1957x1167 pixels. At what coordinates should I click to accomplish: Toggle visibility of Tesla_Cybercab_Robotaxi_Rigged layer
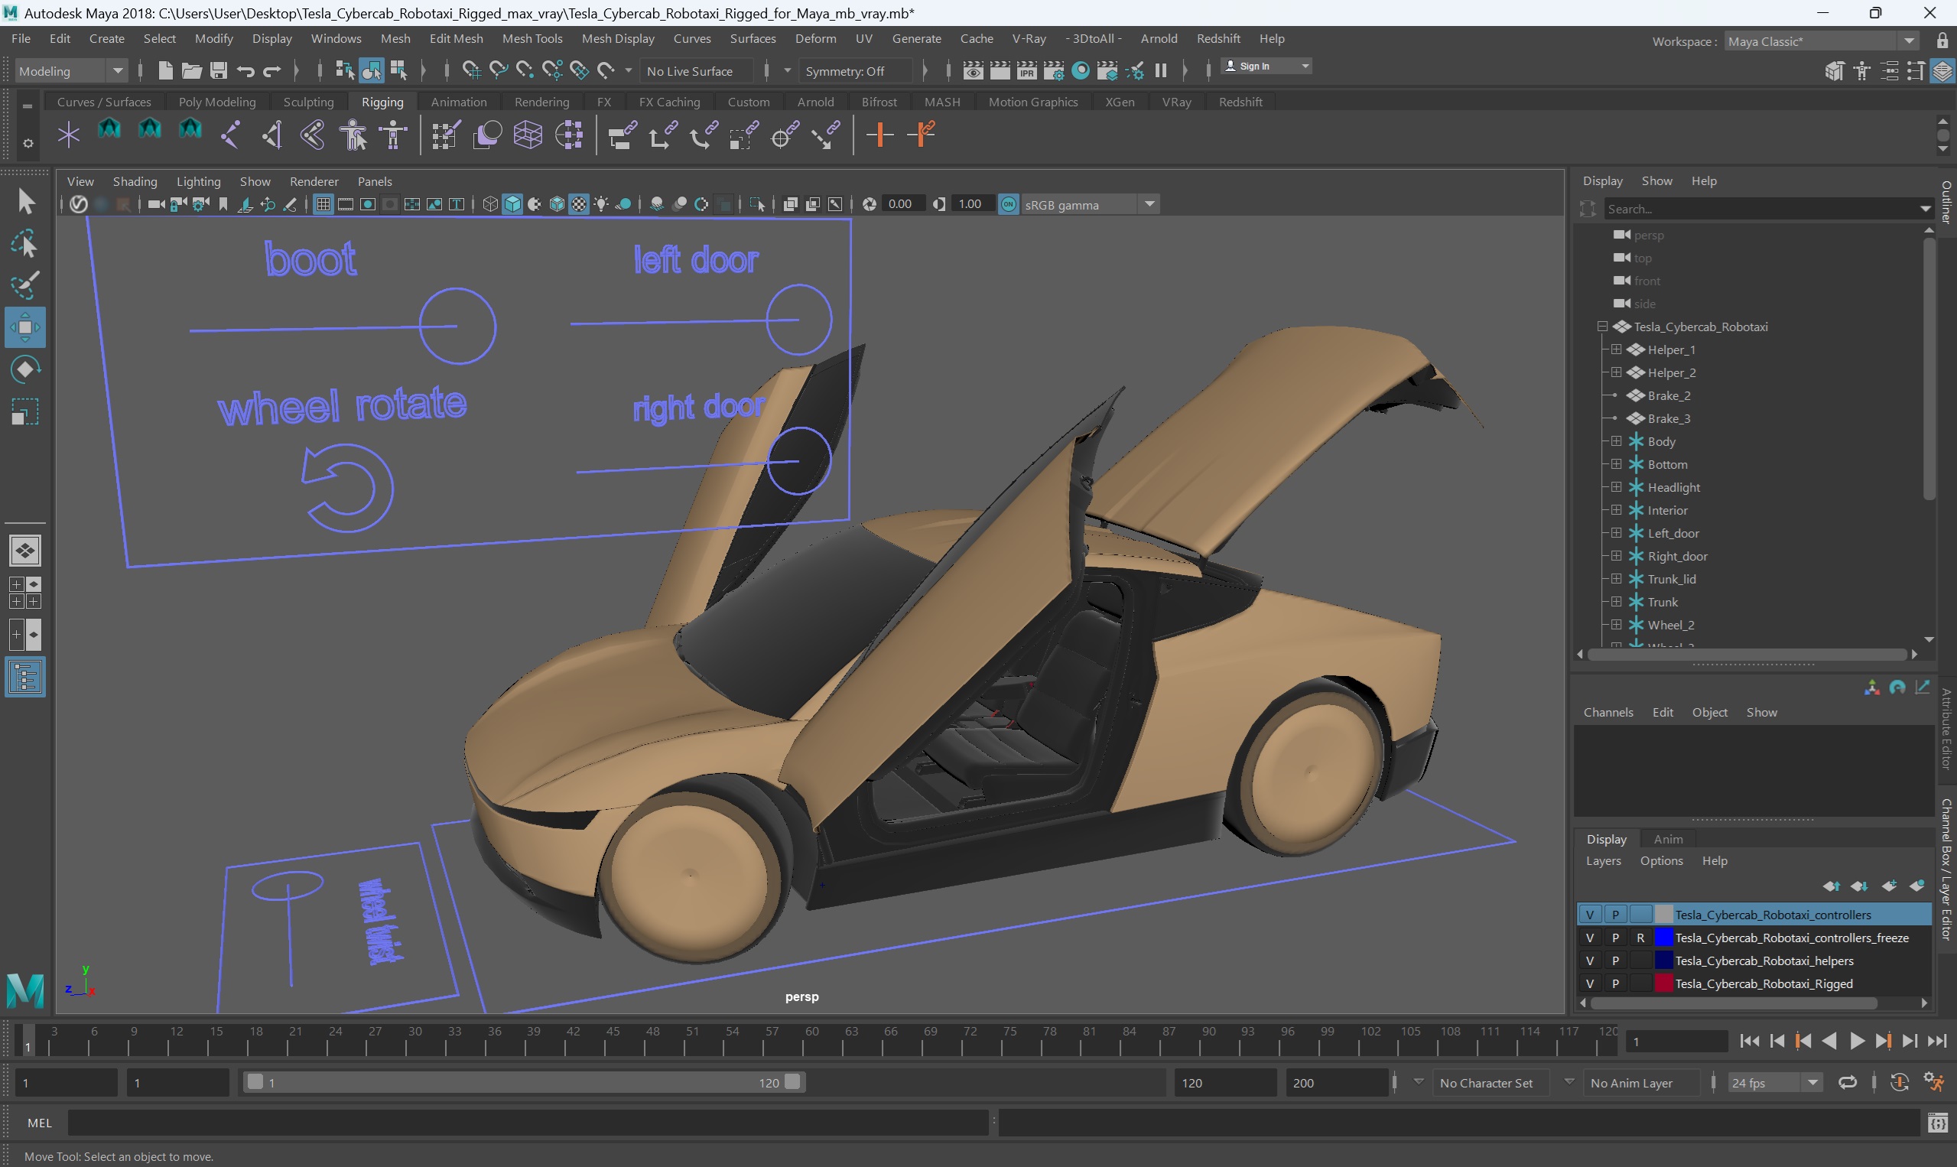[x=1590, y=983]
